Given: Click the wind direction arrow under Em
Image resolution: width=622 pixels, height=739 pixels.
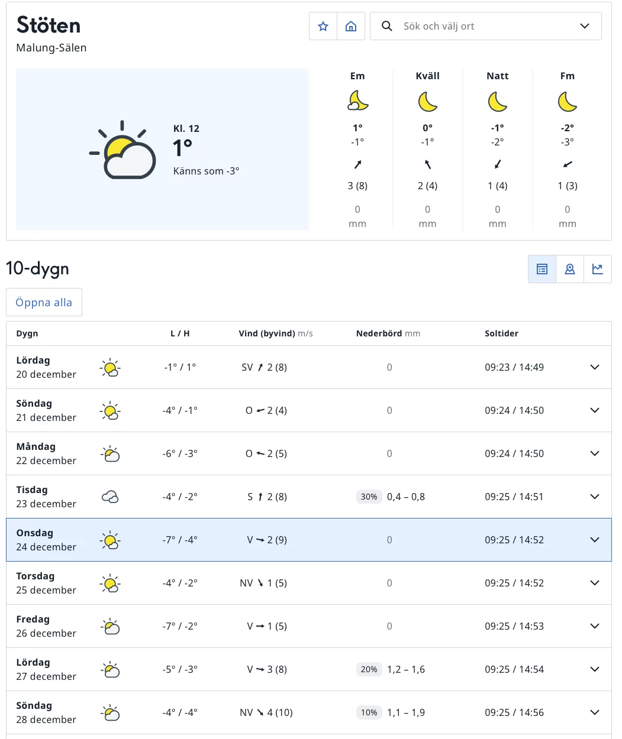Looking at the screenshot, I should [x=357, y=164].
